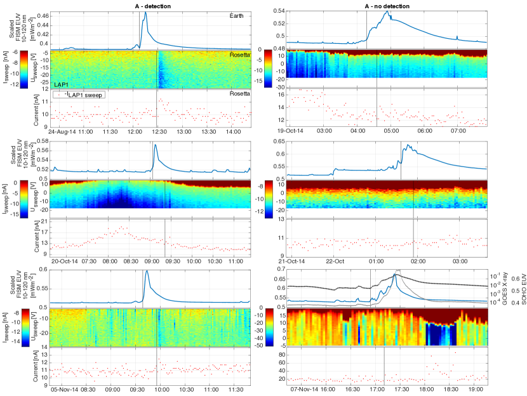Image resolution: width=527 pixels, height=396 pixels.
Task: Click the 'GOES X-ray' axis label
Action: click(x=505, y=289)
